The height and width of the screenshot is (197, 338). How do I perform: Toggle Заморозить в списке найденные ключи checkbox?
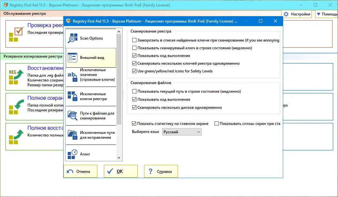point(134,40)
